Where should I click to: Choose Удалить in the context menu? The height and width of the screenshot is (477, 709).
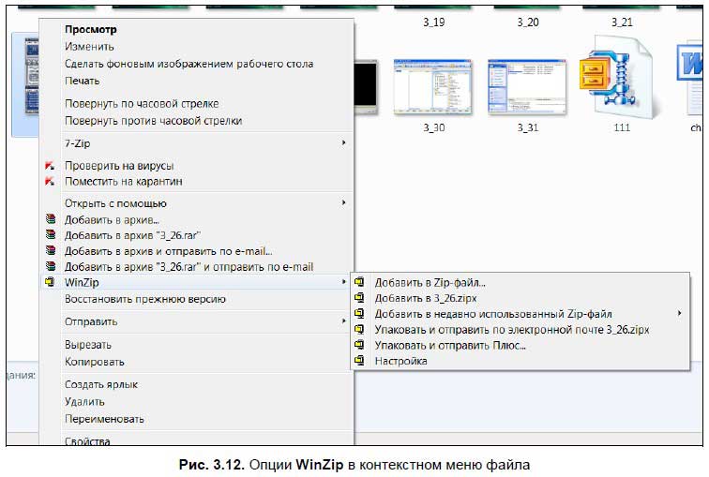[x=84, y=402]
